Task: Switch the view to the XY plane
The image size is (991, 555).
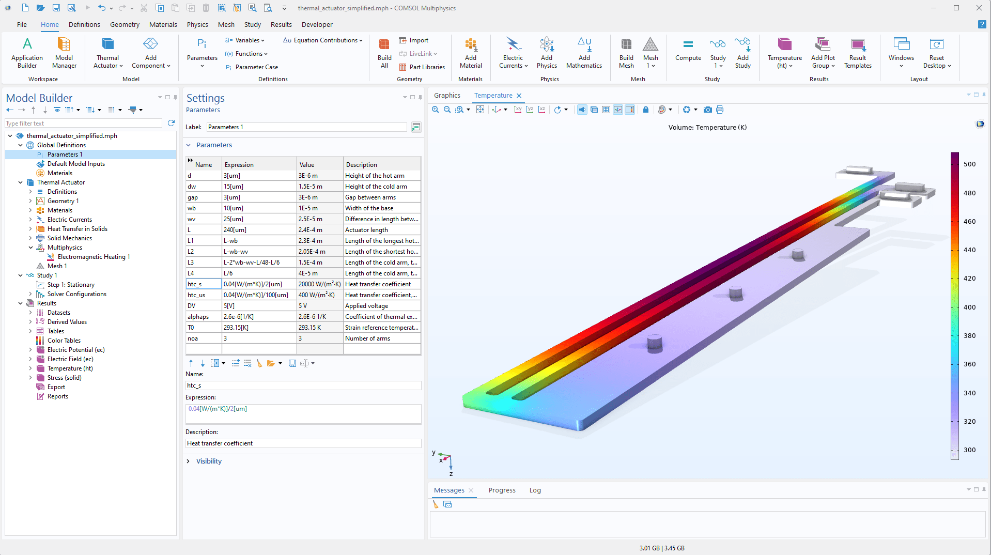Action: pyautogui.click(x=518, y=110)
